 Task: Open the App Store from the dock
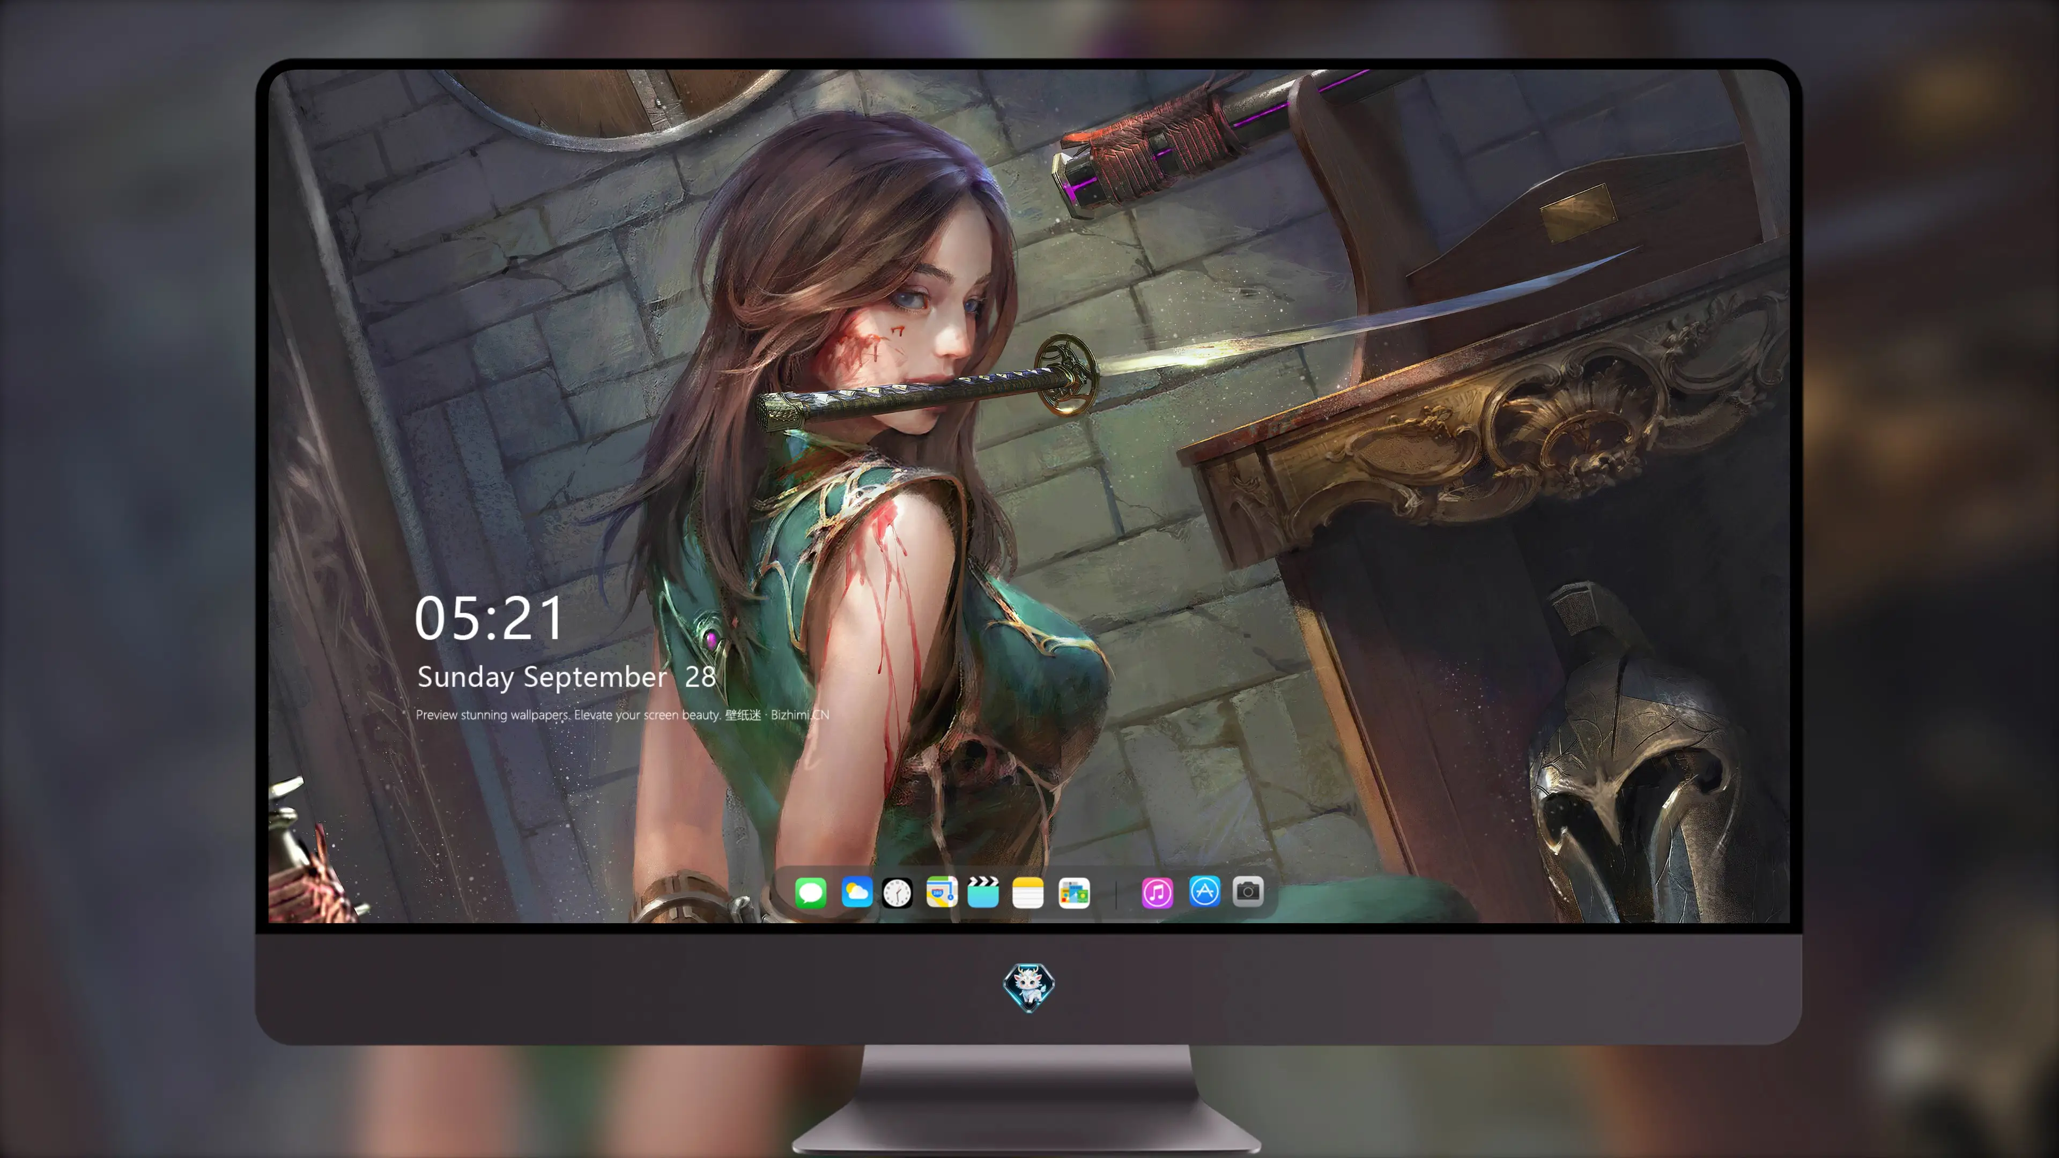click(x=1204, y=891)
